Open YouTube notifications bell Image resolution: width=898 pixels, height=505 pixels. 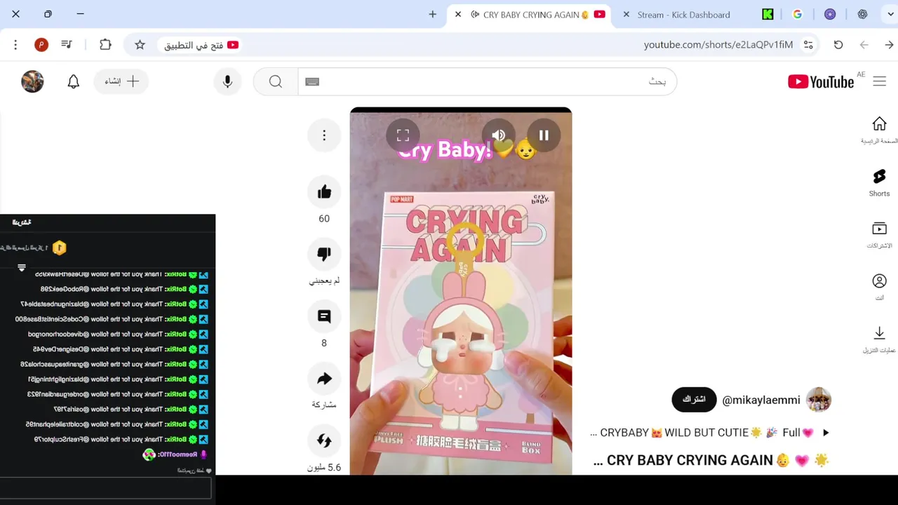click(x=74, y=82)
